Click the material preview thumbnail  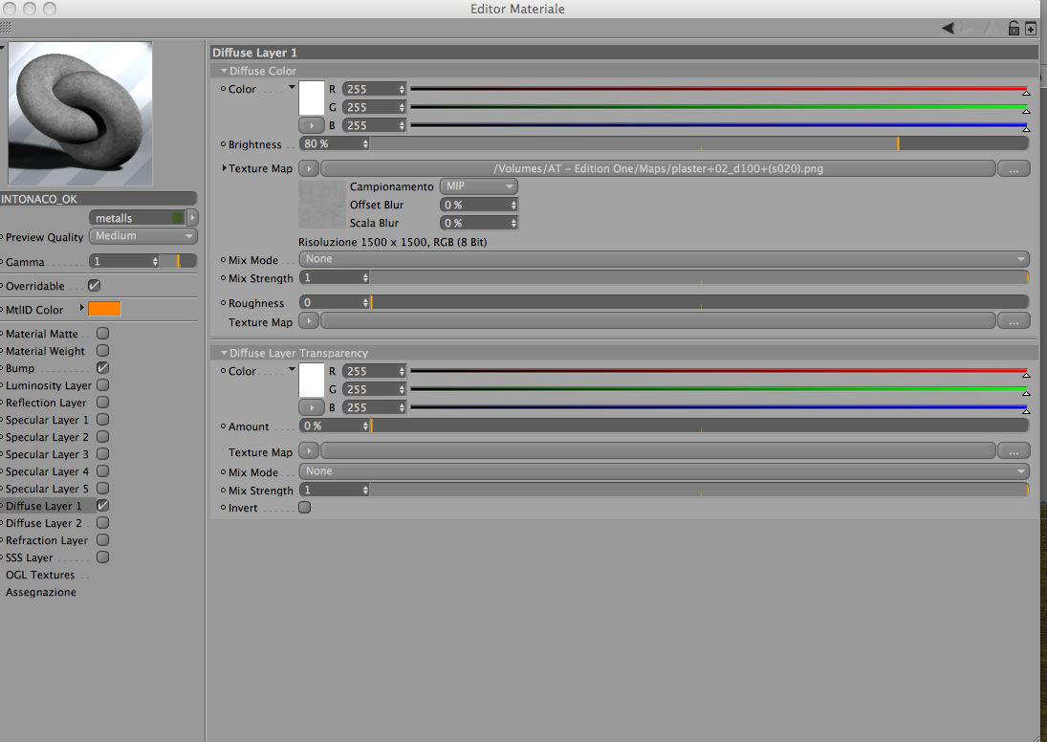tap(80, 114)
